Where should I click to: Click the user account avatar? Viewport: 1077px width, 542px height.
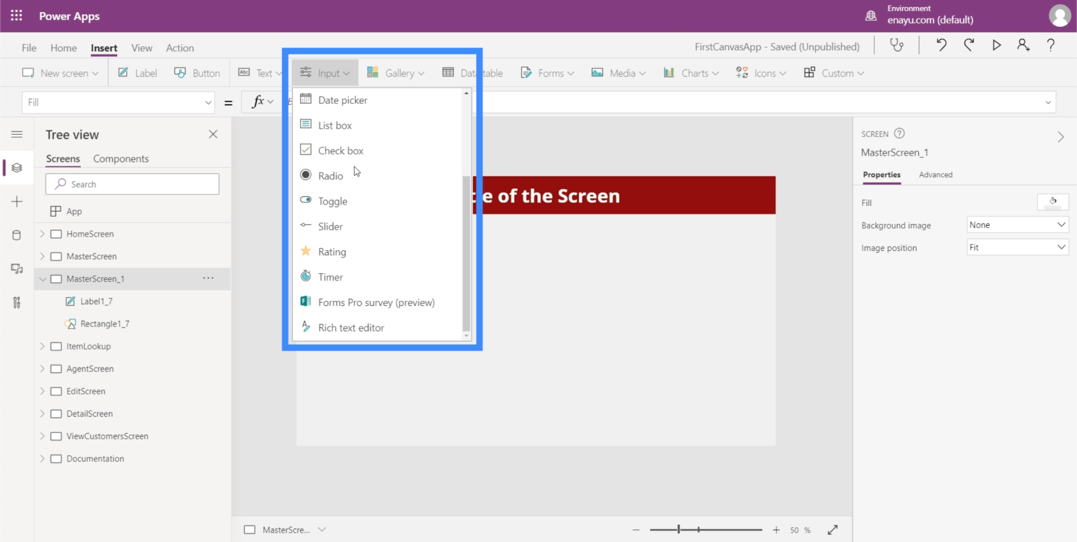click(x=1059, y=15)
